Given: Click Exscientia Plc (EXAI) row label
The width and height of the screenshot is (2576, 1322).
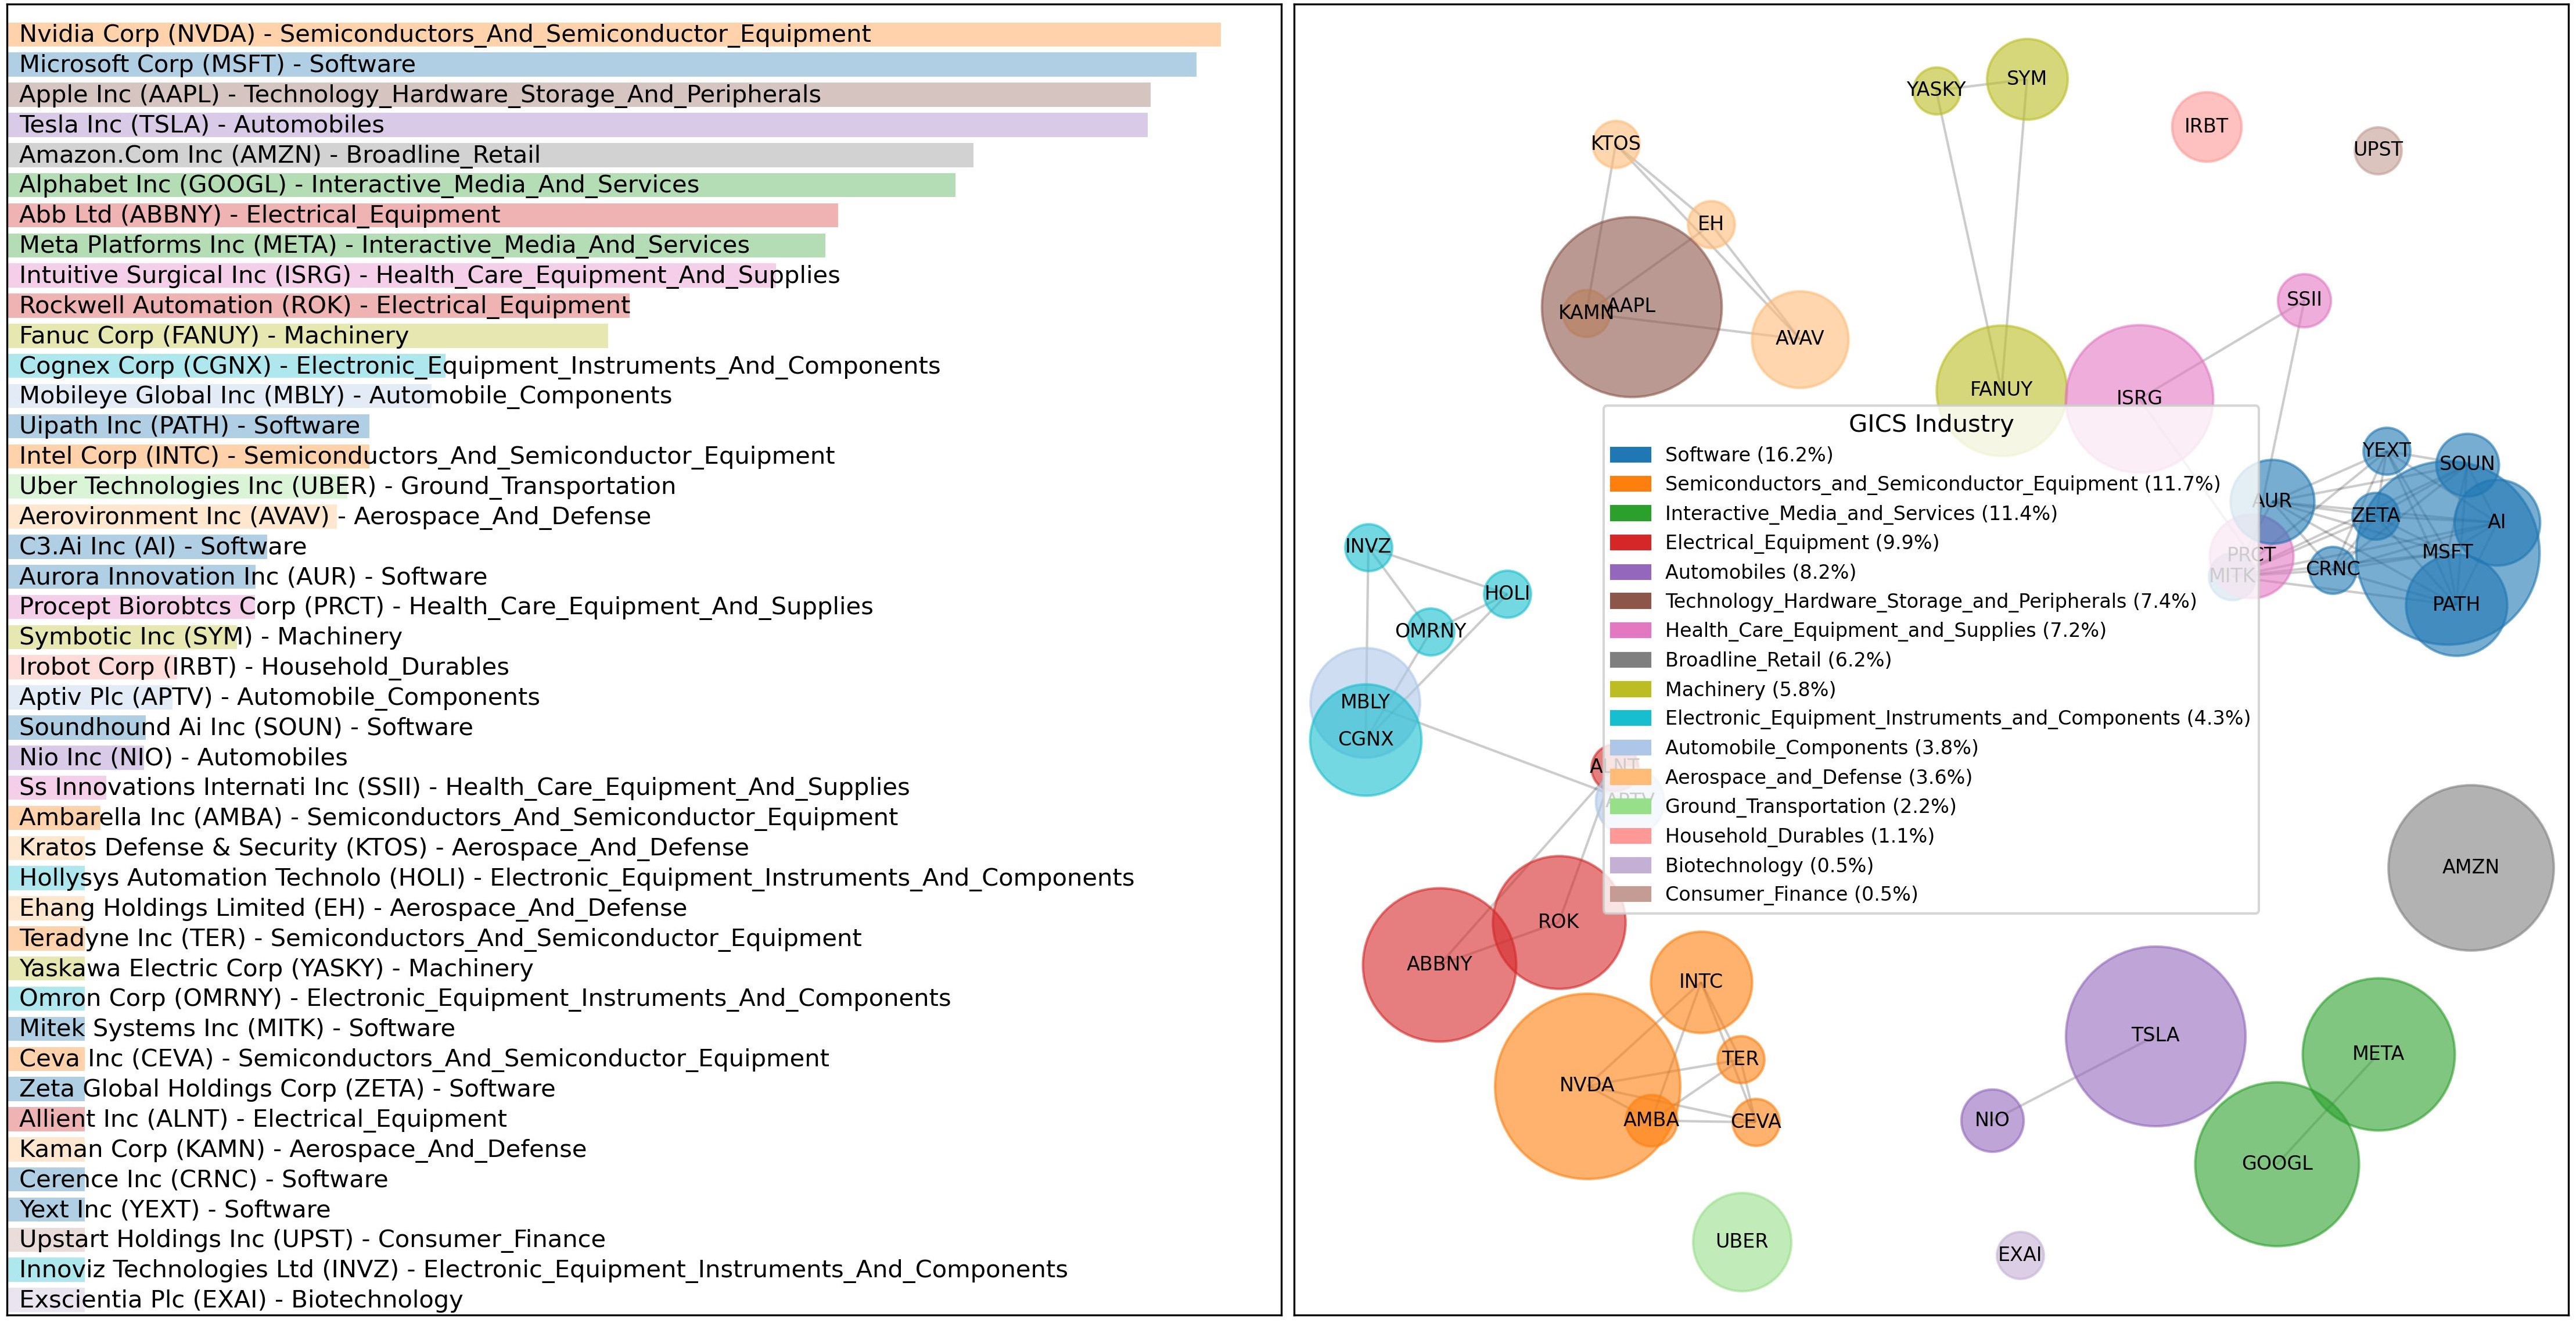Looking at the screenshot, I should point(240,1299).
